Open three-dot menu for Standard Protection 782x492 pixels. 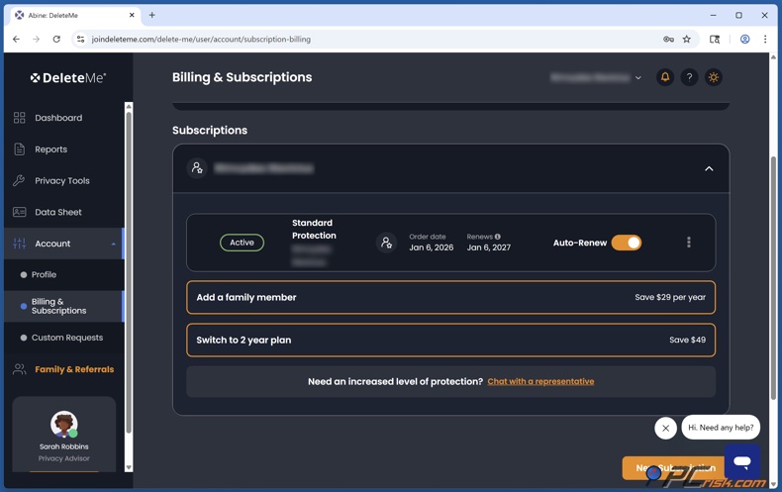689,243
